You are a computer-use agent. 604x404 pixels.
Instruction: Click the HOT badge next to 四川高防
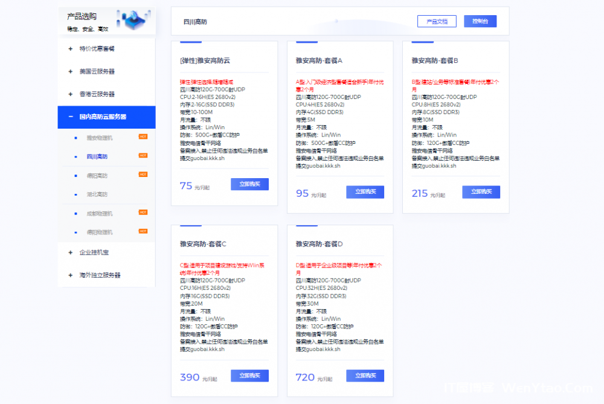143,155
